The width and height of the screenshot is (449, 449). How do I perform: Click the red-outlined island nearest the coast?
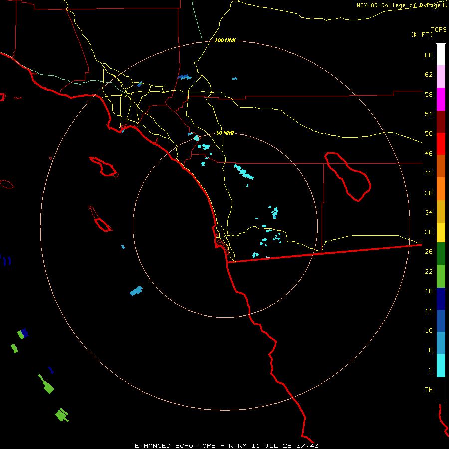(104, 166)
